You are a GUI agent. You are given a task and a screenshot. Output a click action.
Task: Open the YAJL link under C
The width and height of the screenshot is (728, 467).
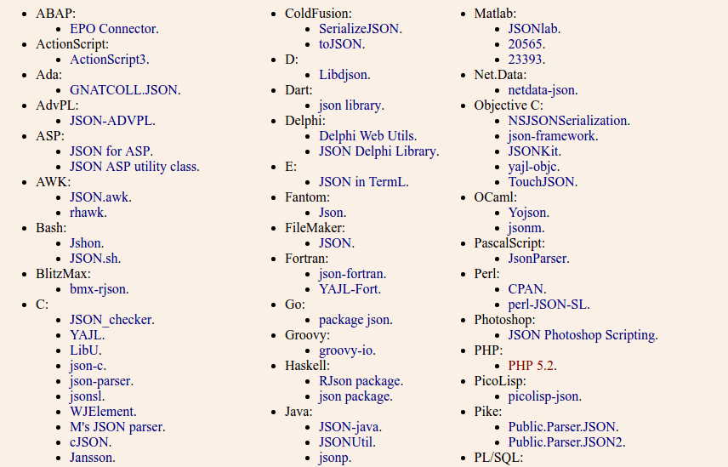pos(86,335)
